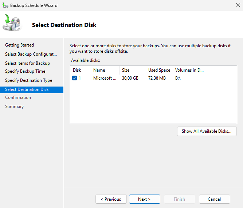Viewport: 243px width, 208px height.
Task: Select the highlighted Select Destination Disk step
Action: (27, 89)
